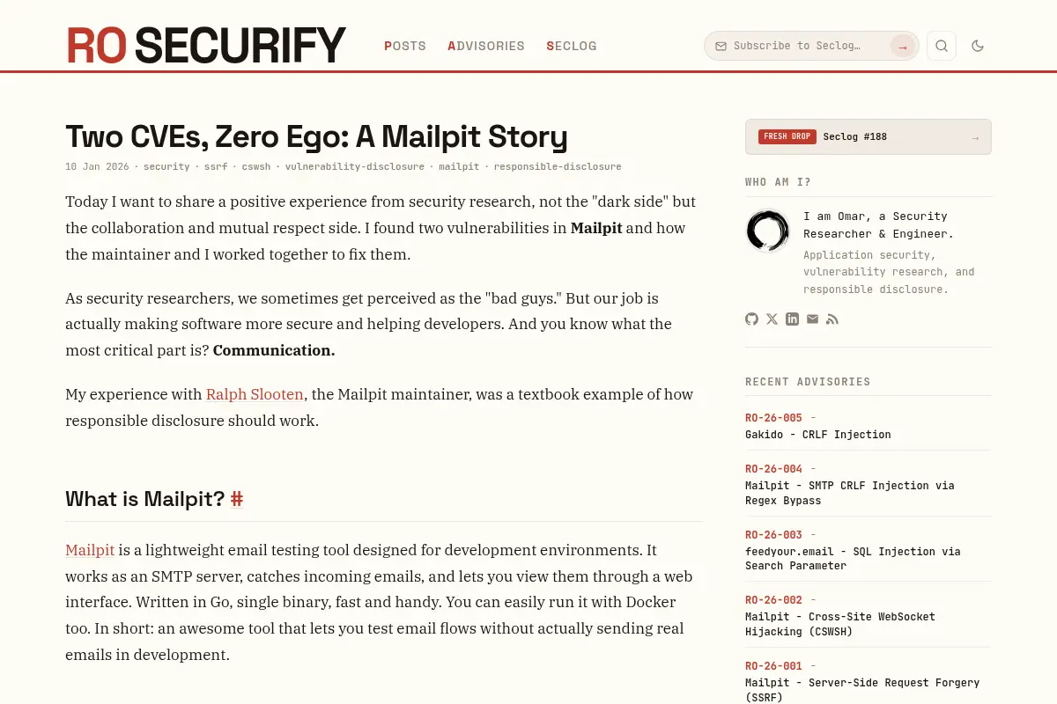Go to the Seclog nav item
Image resolution: width=1057 pixels, height=704 pixels.
click(x=572, y=46)
